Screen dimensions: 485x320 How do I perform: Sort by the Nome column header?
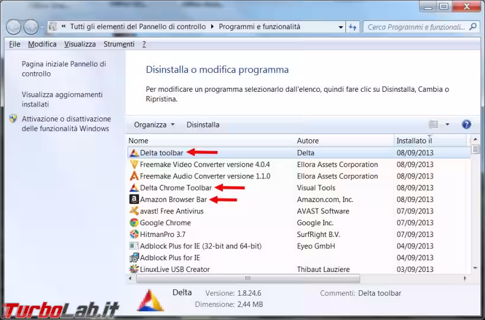click(x=211, y=140)
